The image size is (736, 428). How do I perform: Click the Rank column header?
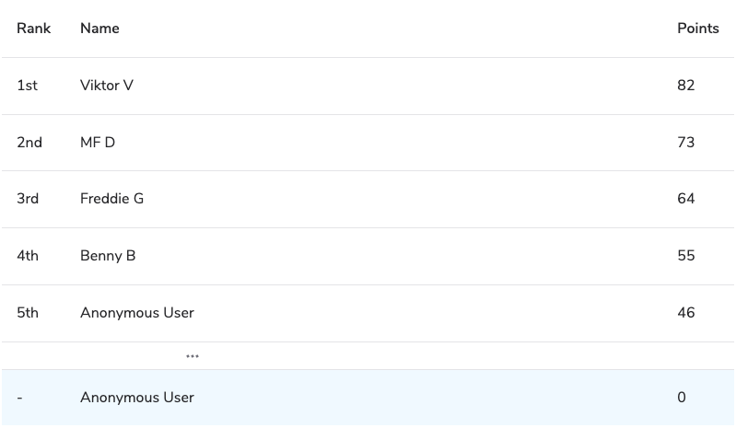click(33, 29)
